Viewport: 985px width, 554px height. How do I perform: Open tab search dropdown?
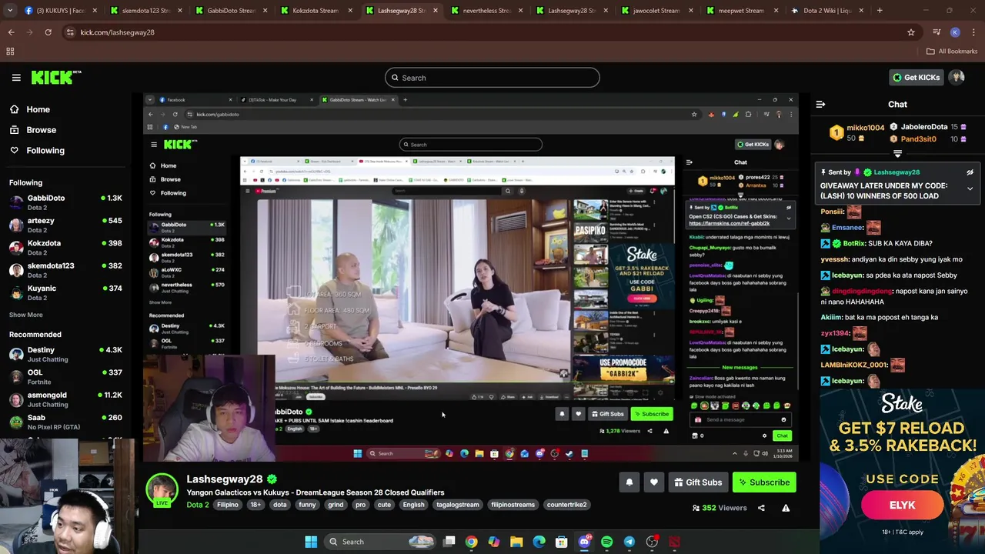(x=10, y=11)
